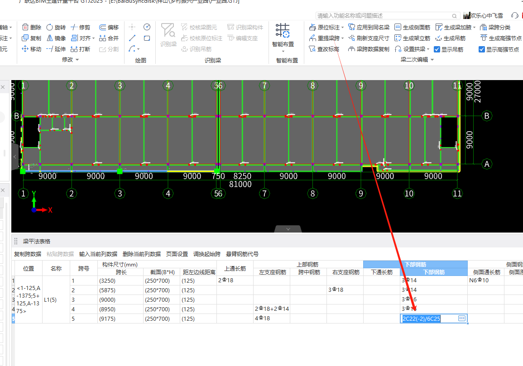Click axis bubble 7 on the top grid
This screenshot has width=523, height=366.
(x=264, y=86)
